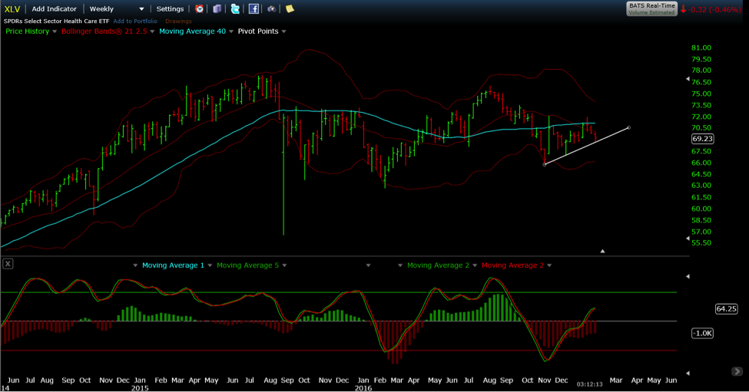Close the lower indicator panel with X
The width and height of the screenshot is (749, 392).
[8, 264]
